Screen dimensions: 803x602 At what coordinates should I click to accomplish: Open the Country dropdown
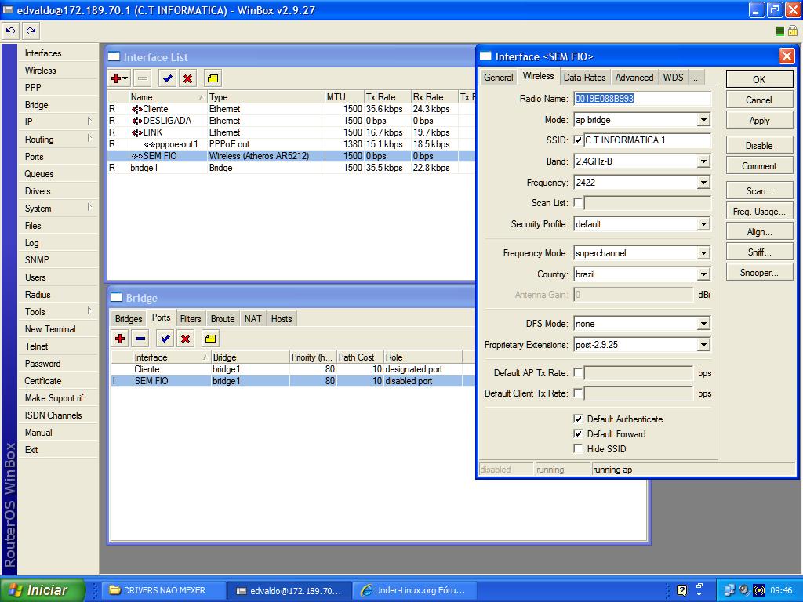pyautogui.click(x=703, y=274)
